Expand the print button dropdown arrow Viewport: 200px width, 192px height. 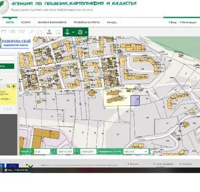(86, 32)
